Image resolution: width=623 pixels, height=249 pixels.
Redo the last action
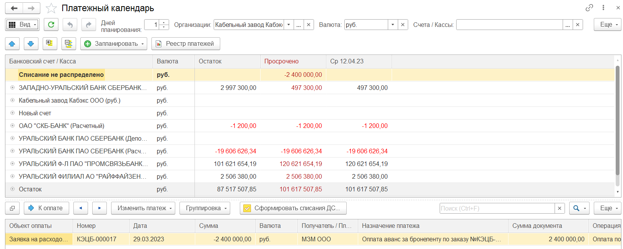point(88,25)
